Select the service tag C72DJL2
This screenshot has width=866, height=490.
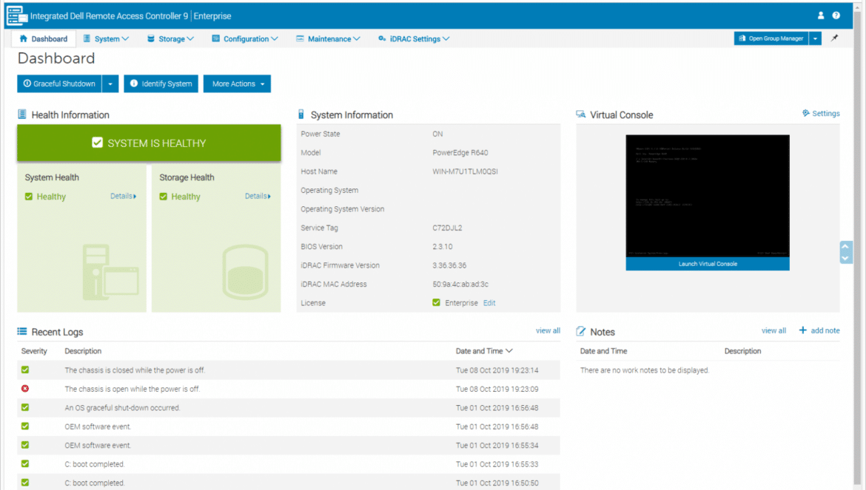tap(447, 228)
